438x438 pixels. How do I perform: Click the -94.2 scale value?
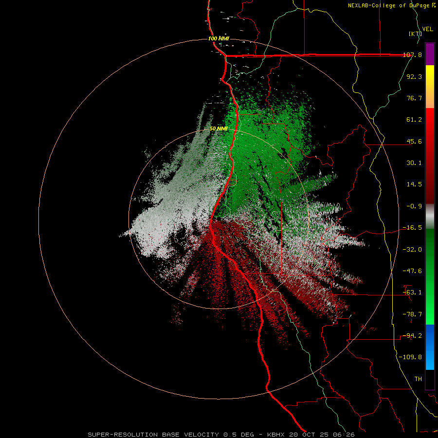412,335
